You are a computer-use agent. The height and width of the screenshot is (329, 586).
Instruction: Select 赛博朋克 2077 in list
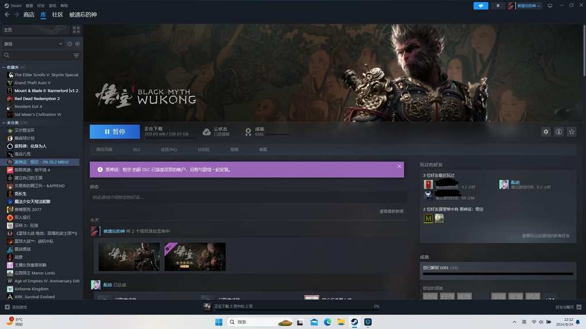24,210
